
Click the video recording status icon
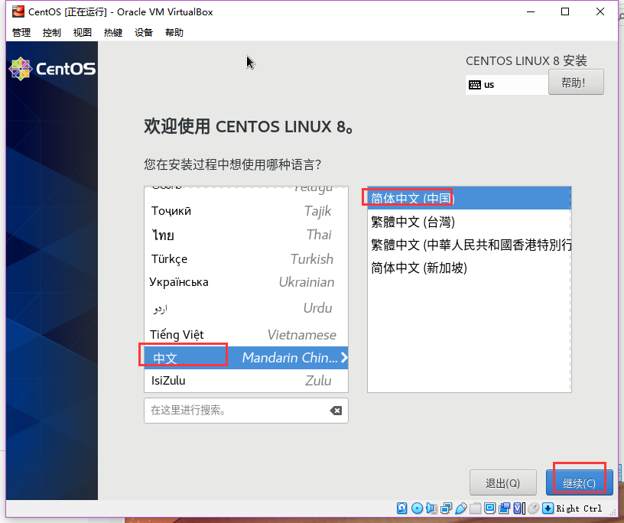coord(505,508)
